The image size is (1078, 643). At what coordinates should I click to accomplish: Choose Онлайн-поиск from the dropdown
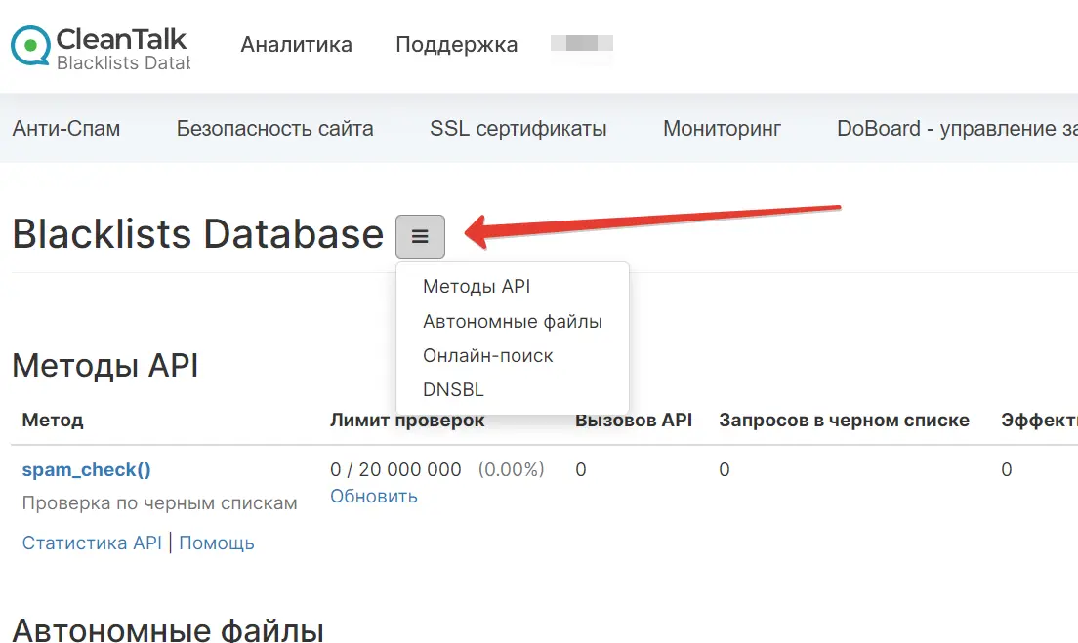487,356
